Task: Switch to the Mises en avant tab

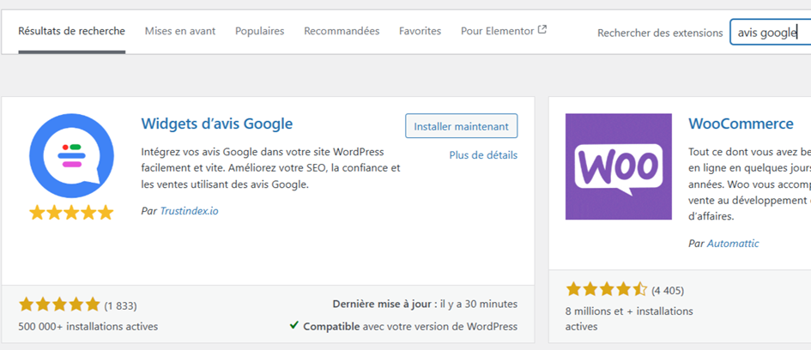Action: point(180,31)
